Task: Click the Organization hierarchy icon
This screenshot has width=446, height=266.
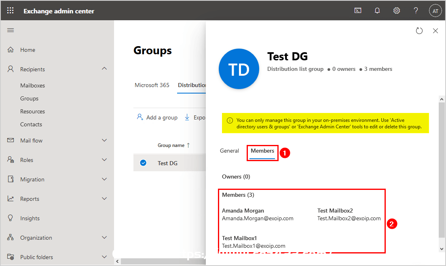Action: coord(11,237)
